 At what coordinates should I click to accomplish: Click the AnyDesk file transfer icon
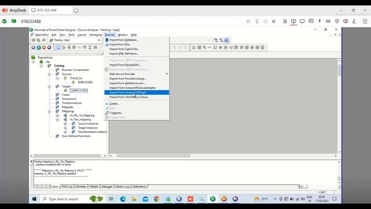click(x=285, y=21)
